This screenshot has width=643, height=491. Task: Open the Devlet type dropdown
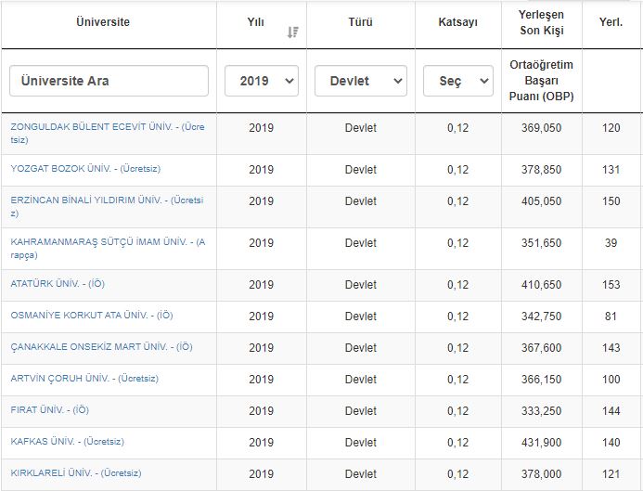[361, 81]
